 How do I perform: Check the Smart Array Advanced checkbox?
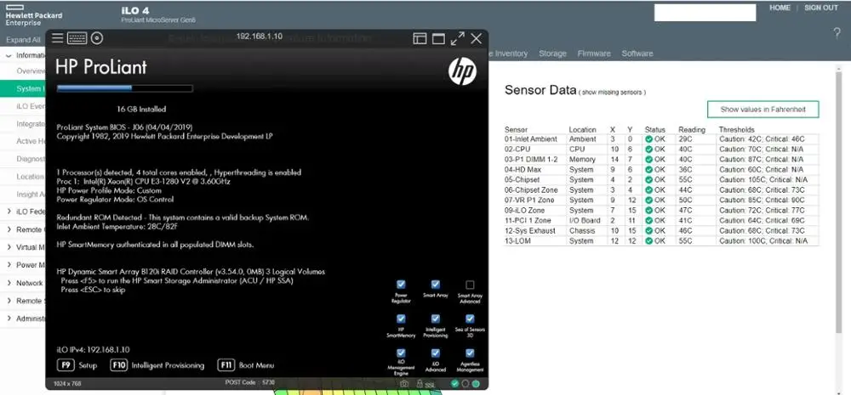[470, 285]
